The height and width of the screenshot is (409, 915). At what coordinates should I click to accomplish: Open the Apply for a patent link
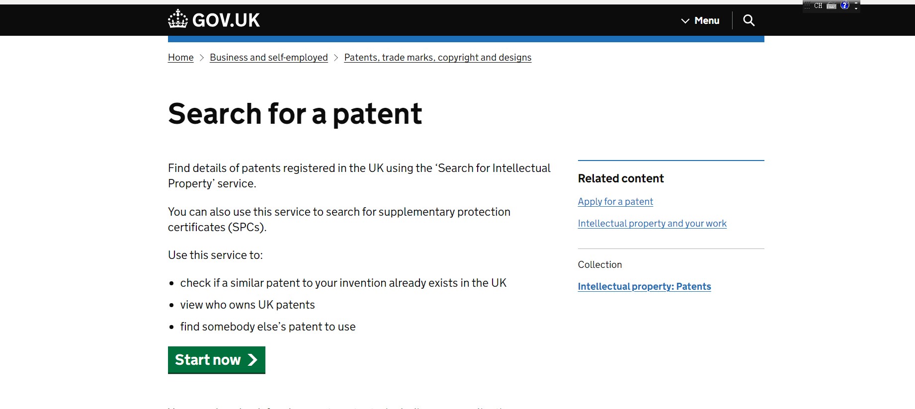[x=615, y=202]
